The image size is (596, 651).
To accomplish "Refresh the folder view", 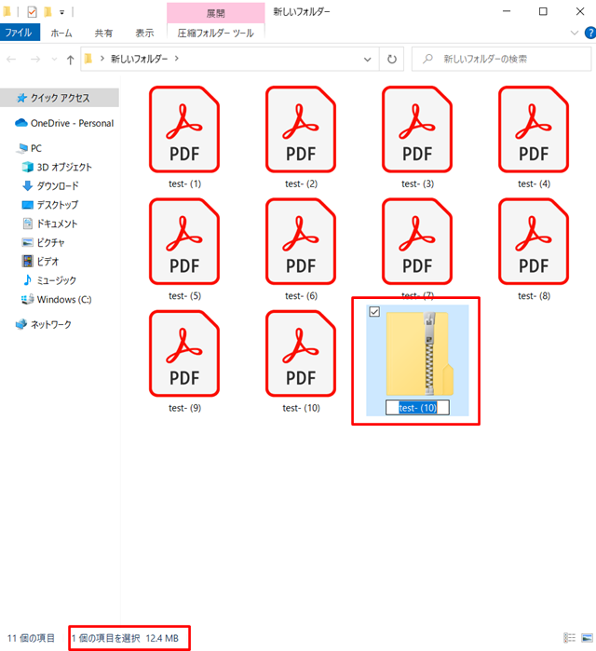I will point(391,60).
